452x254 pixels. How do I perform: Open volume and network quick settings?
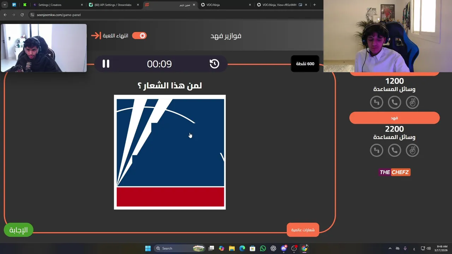426,248
